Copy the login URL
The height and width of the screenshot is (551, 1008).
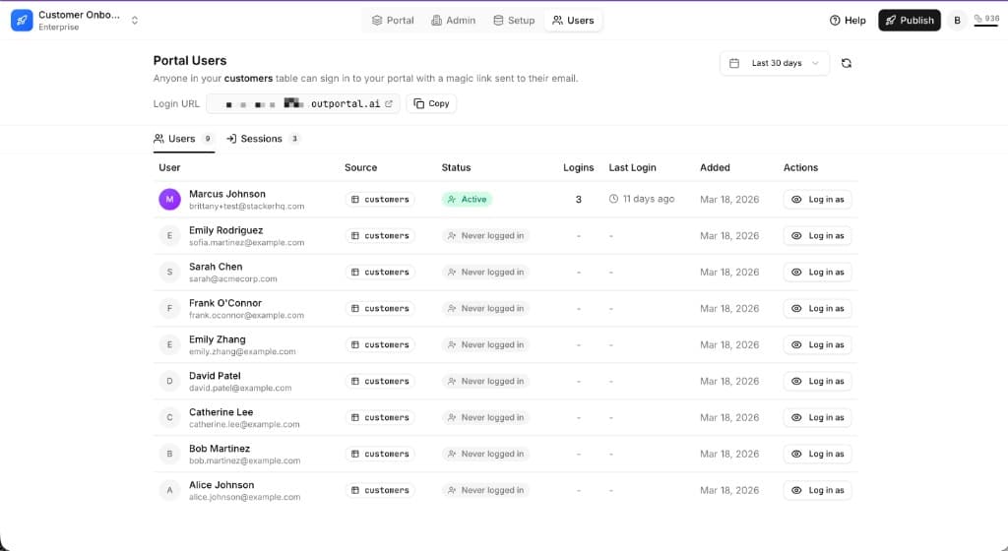click(431, 103)
